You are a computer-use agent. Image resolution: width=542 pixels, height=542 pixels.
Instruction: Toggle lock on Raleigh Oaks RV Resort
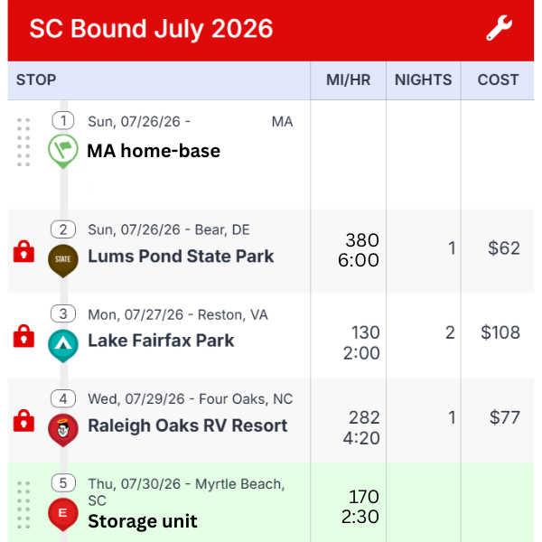click(23, 421)
